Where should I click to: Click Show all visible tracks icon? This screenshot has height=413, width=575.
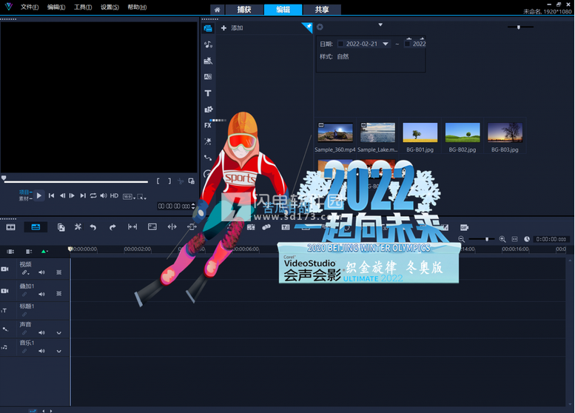(10, 252)
